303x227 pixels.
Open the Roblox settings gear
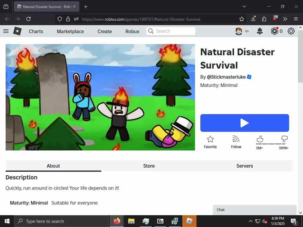pyautogui.click(x=291, y=31)
